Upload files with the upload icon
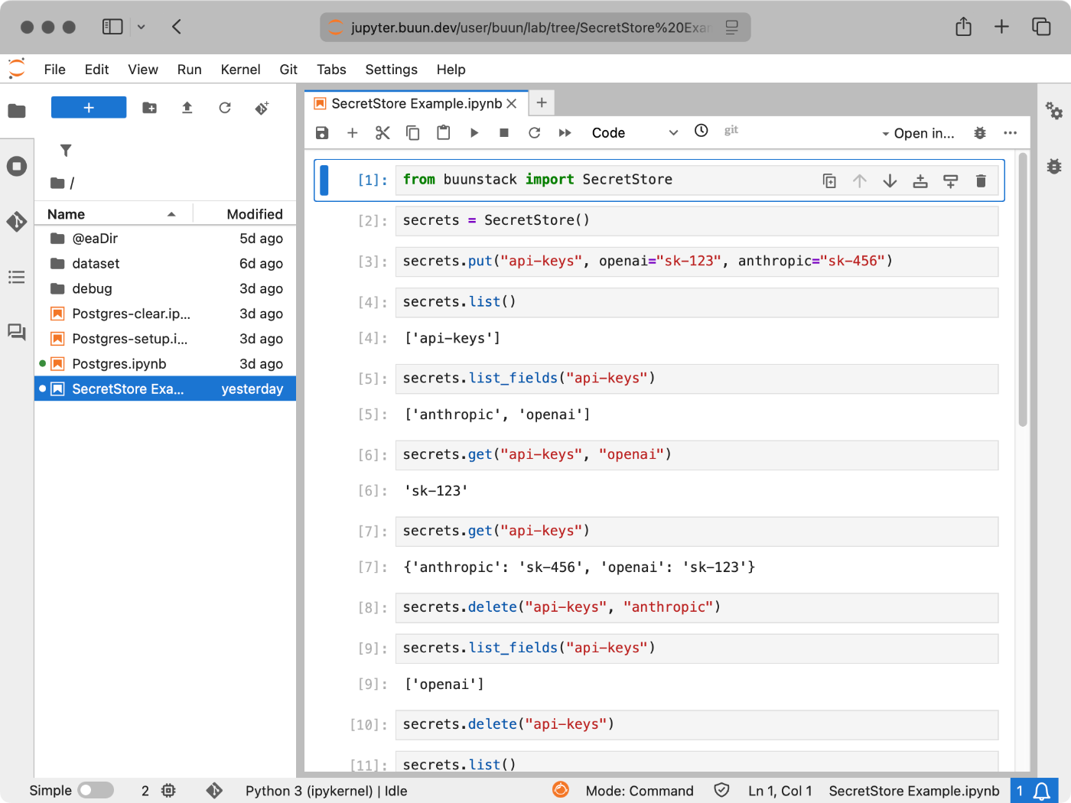 pos(187,108)
